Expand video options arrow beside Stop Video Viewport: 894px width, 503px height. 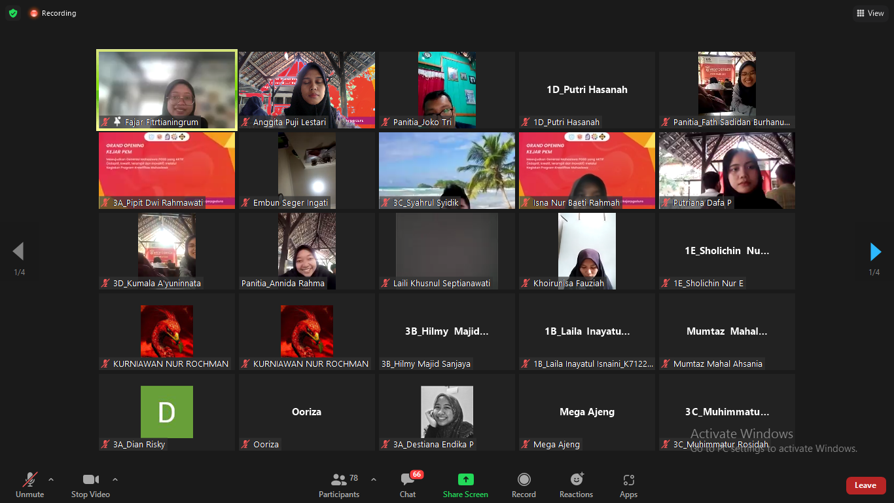click(115, 479)
